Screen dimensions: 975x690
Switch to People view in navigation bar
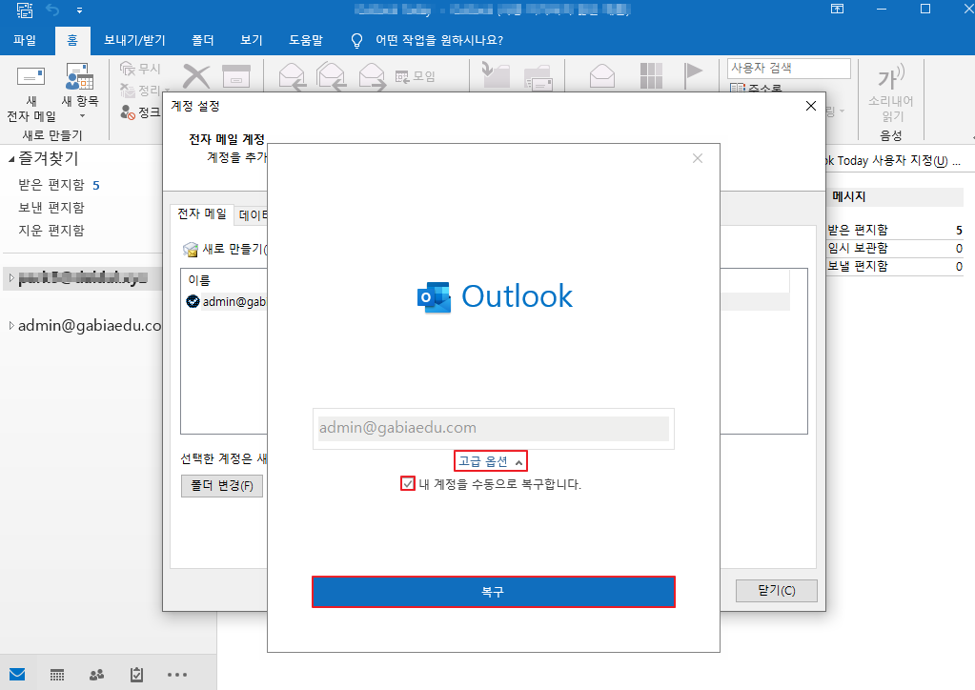pos(96,675)
